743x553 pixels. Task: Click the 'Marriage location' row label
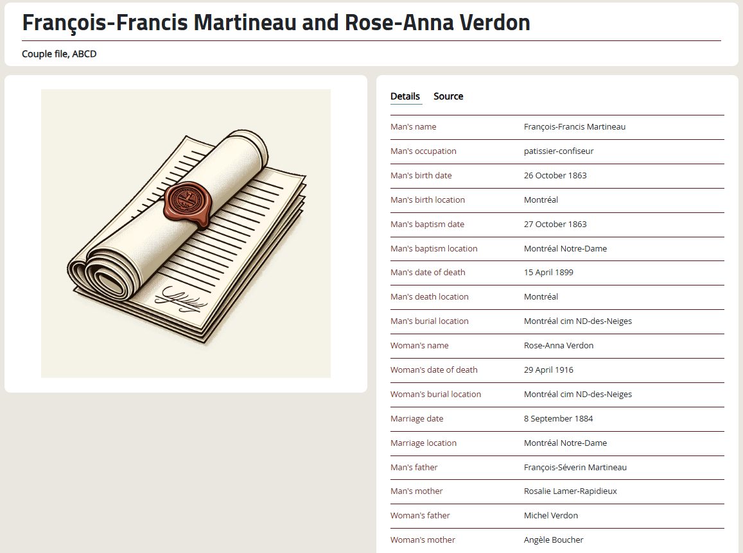coord(423,443)
